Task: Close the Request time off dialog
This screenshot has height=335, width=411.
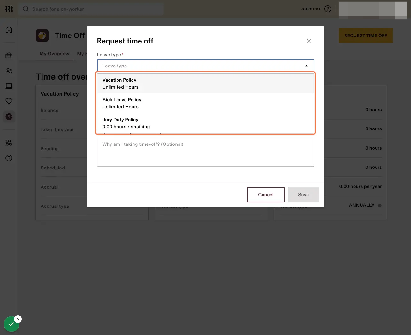Action: 309,41
